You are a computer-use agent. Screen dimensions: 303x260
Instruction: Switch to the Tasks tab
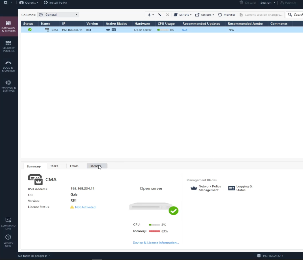(54, 166)
